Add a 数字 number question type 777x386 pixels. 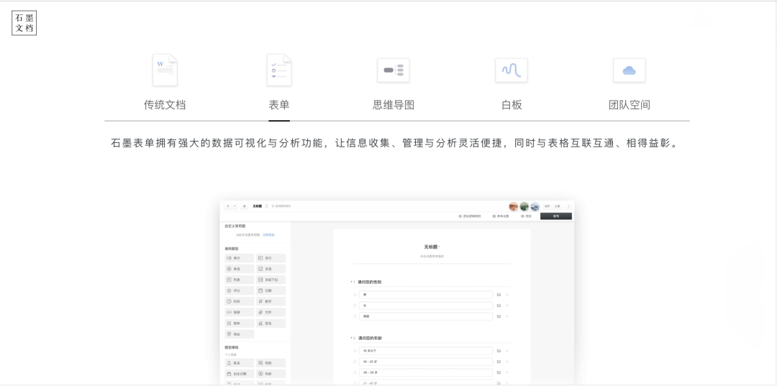271,301
